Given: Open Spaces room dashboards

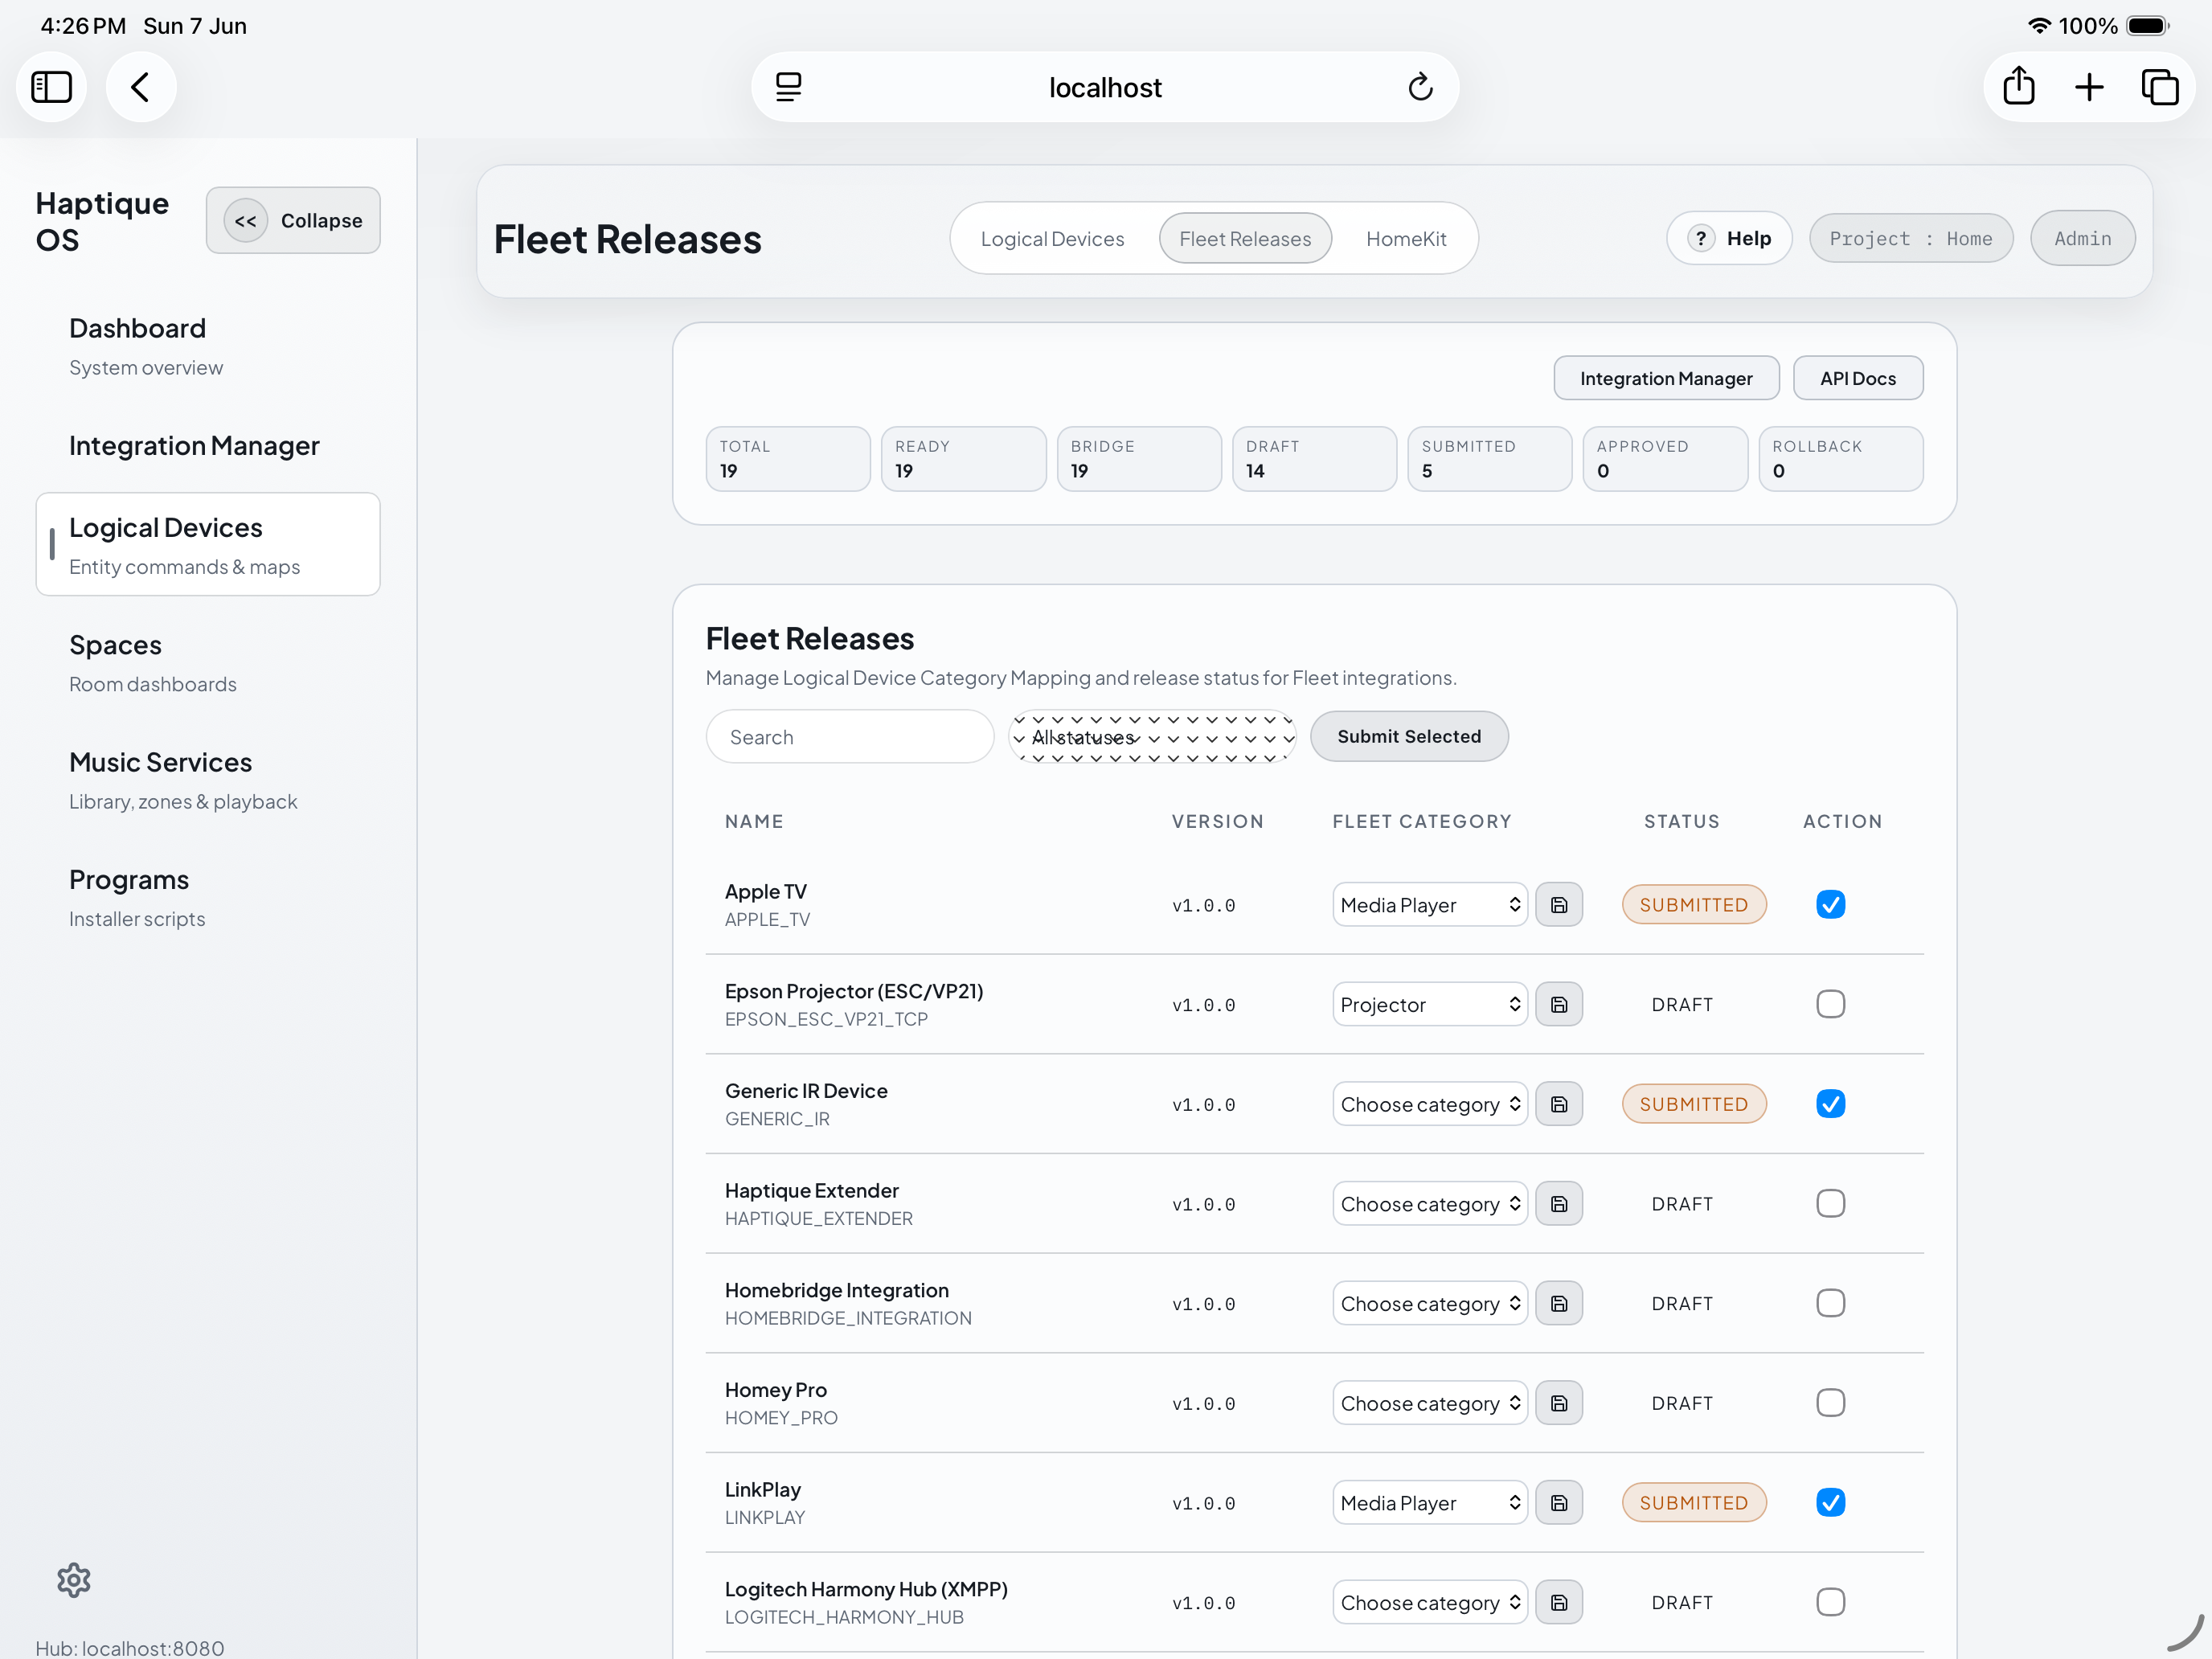Looking at the screenshot, I should (x=208, y=663).
